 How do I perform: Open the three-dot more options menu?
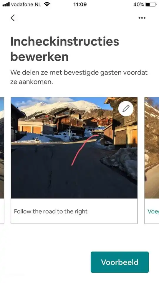(142, 18)
